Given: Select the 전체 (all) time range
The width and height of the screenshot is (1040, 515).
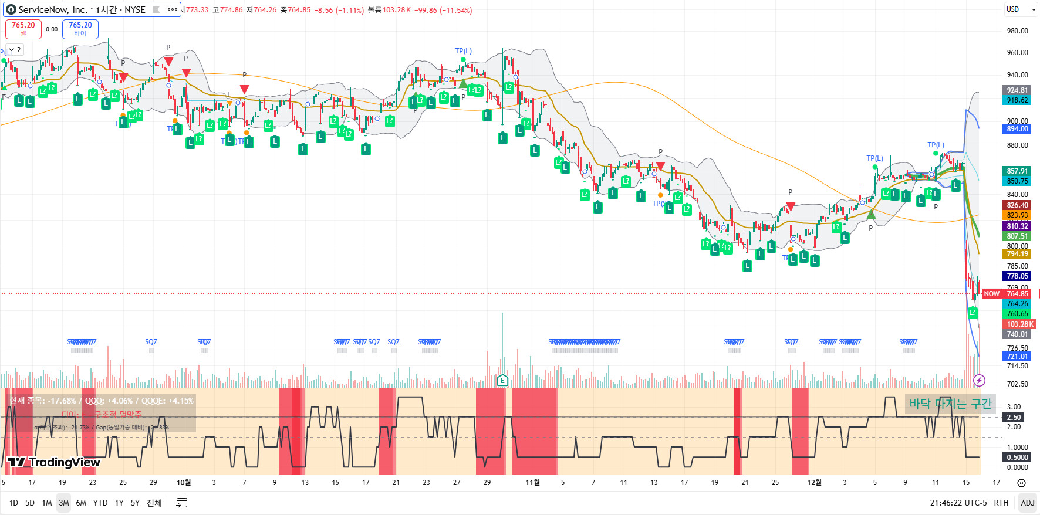Looking at the screenshot, I should click(154, 503).
